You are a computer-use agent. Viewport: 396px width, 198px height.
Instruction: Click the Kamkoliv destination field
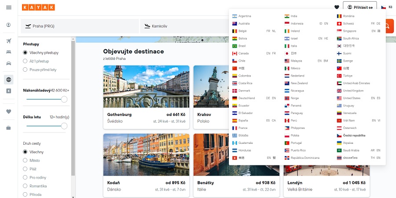click(x=184, y=26)
